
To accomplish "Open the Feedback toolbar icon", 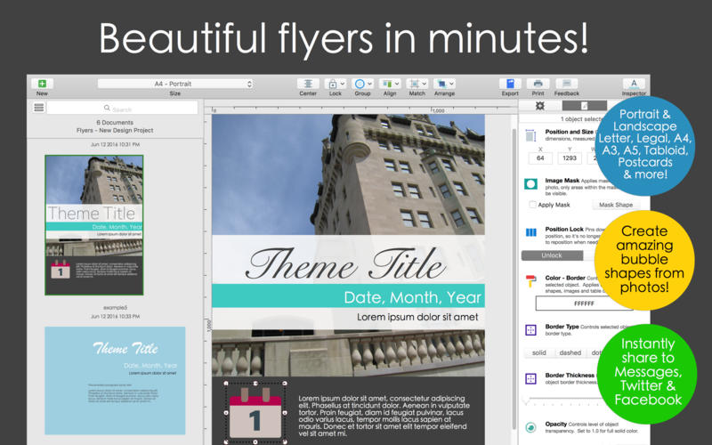I will [567, 83].
